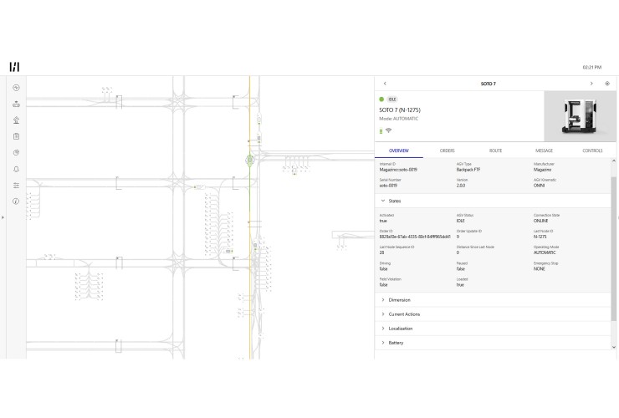Open the AGV vehicles sidebar icon
Viewport: 619px width, 418px height.
coord(16,104)
